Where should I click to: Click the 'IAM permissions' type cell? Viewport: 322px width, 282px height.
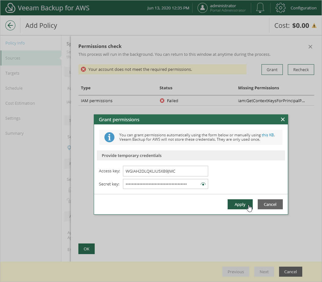[97, 101]
